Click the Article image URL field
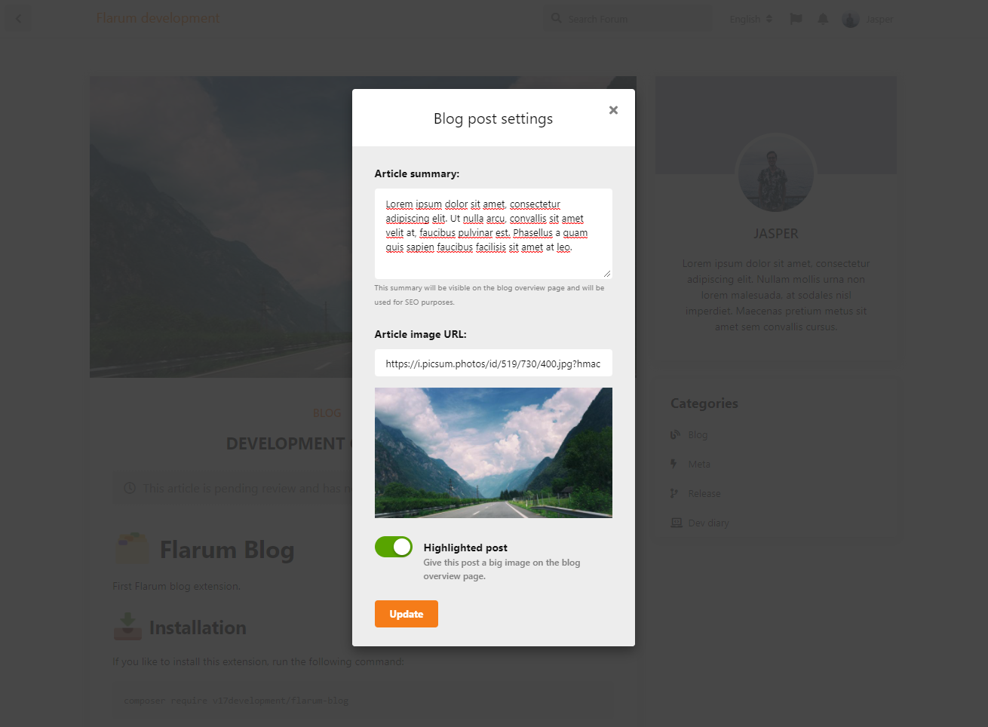 [493, 363]
